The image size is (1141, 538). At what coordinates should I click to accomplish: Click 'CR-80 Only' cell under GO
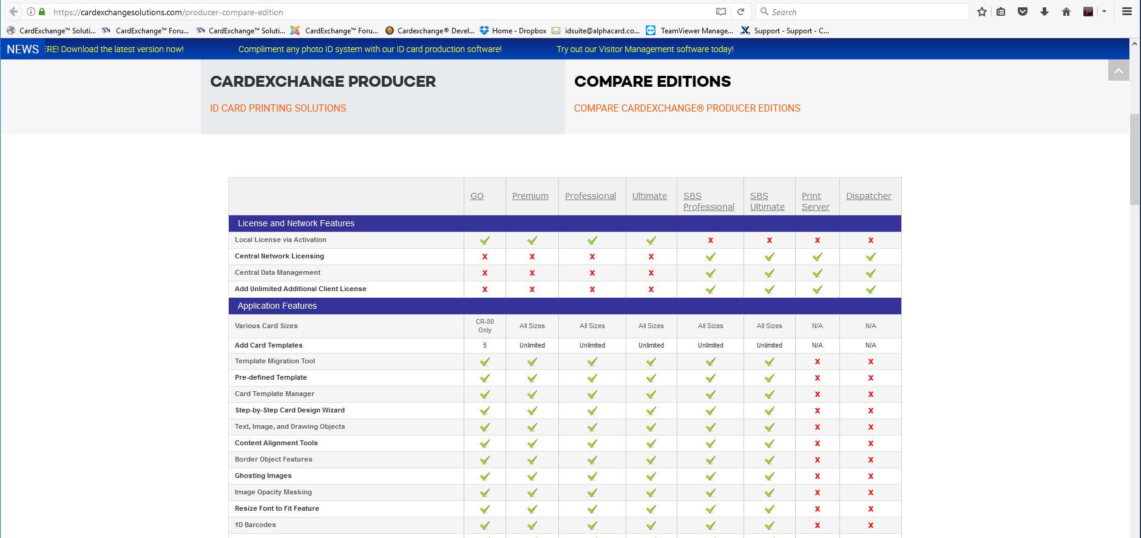484,326
